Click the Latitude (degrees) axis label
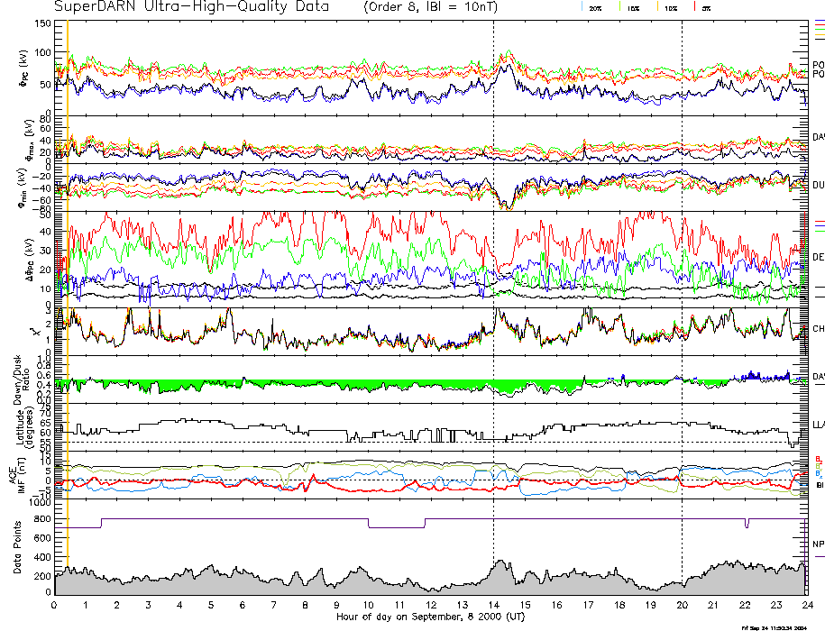 click(27, 426)
